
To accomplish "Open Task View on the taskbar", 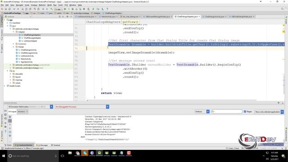I will coord(63,156).
